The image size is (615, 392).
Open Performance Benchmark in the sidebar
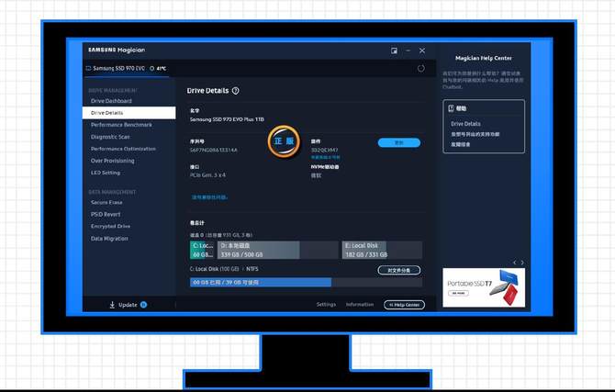click(121, 124)
